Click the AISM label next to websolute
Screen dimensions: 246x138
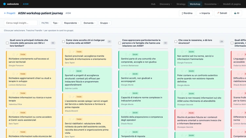[x=26, y=4]
